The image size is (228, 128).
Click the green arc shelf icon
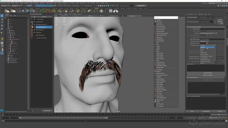42,11
